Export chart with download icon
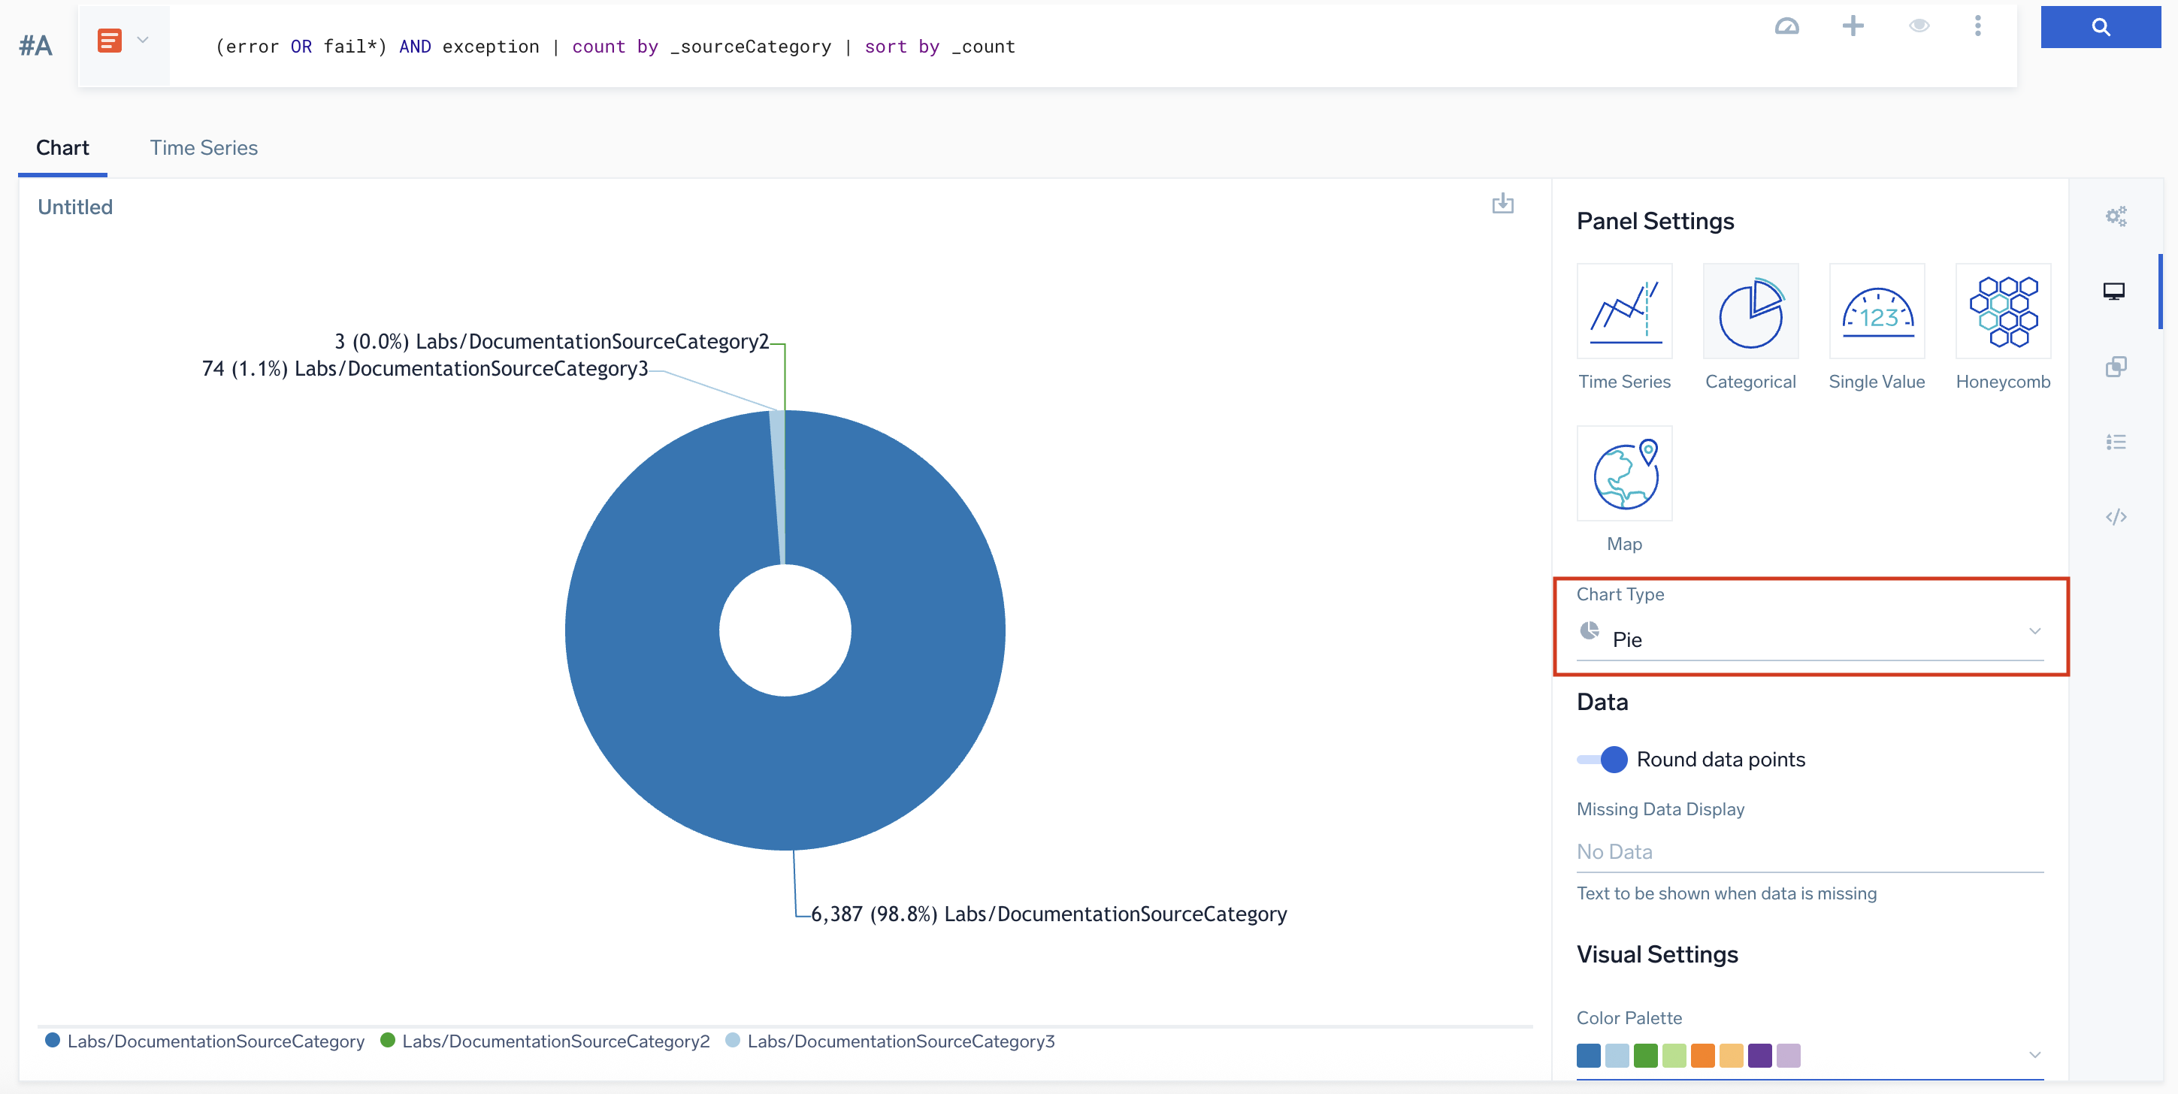Viewport: 2178px width, 1094px height. [x=1502, y=204]
